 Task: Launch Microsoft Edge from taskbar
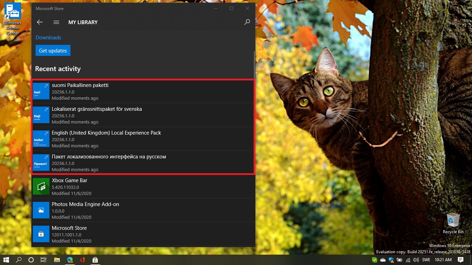(x=70, y=260)
